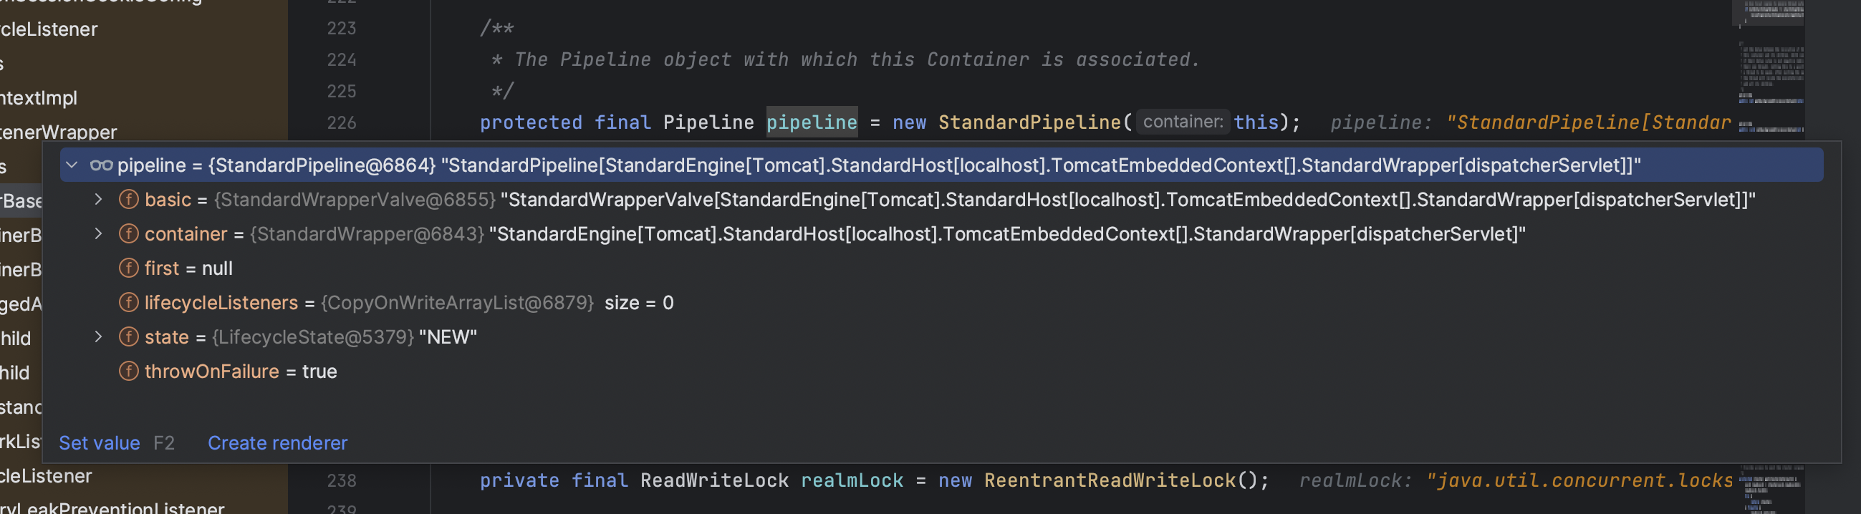1861x514 pixels.
Task: Click the highlighted pipeline variable in code
Action: click(x=812, y=122)
